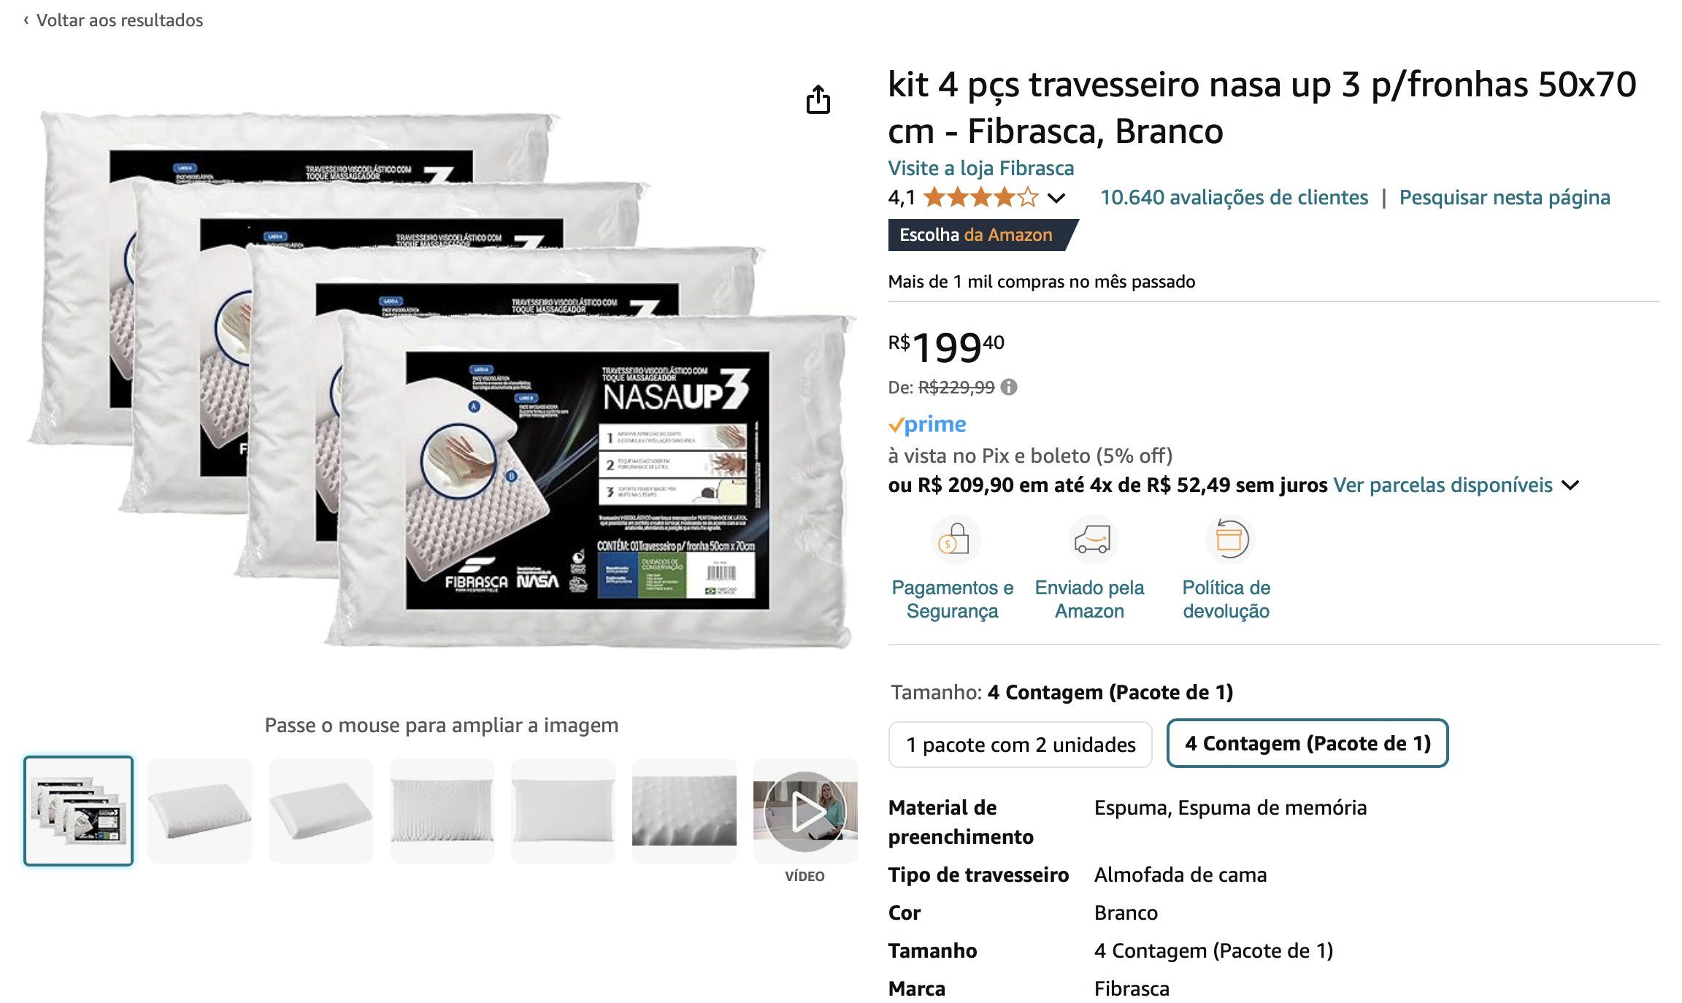Select the 1 pacote com 2 unidades option
The width and height of the screenshot is (1682, 1003).
point(1020,745)
